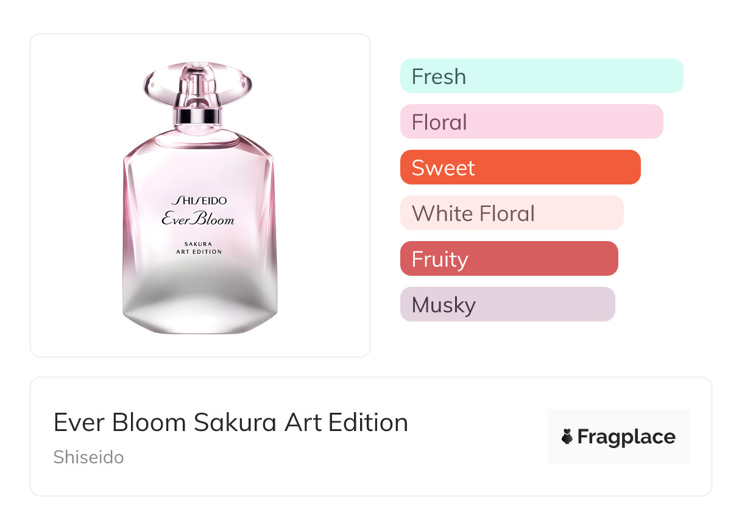Click the orange Sweet accord bar
This screenshot has height=526, width=742.
[x=520, y=167]
